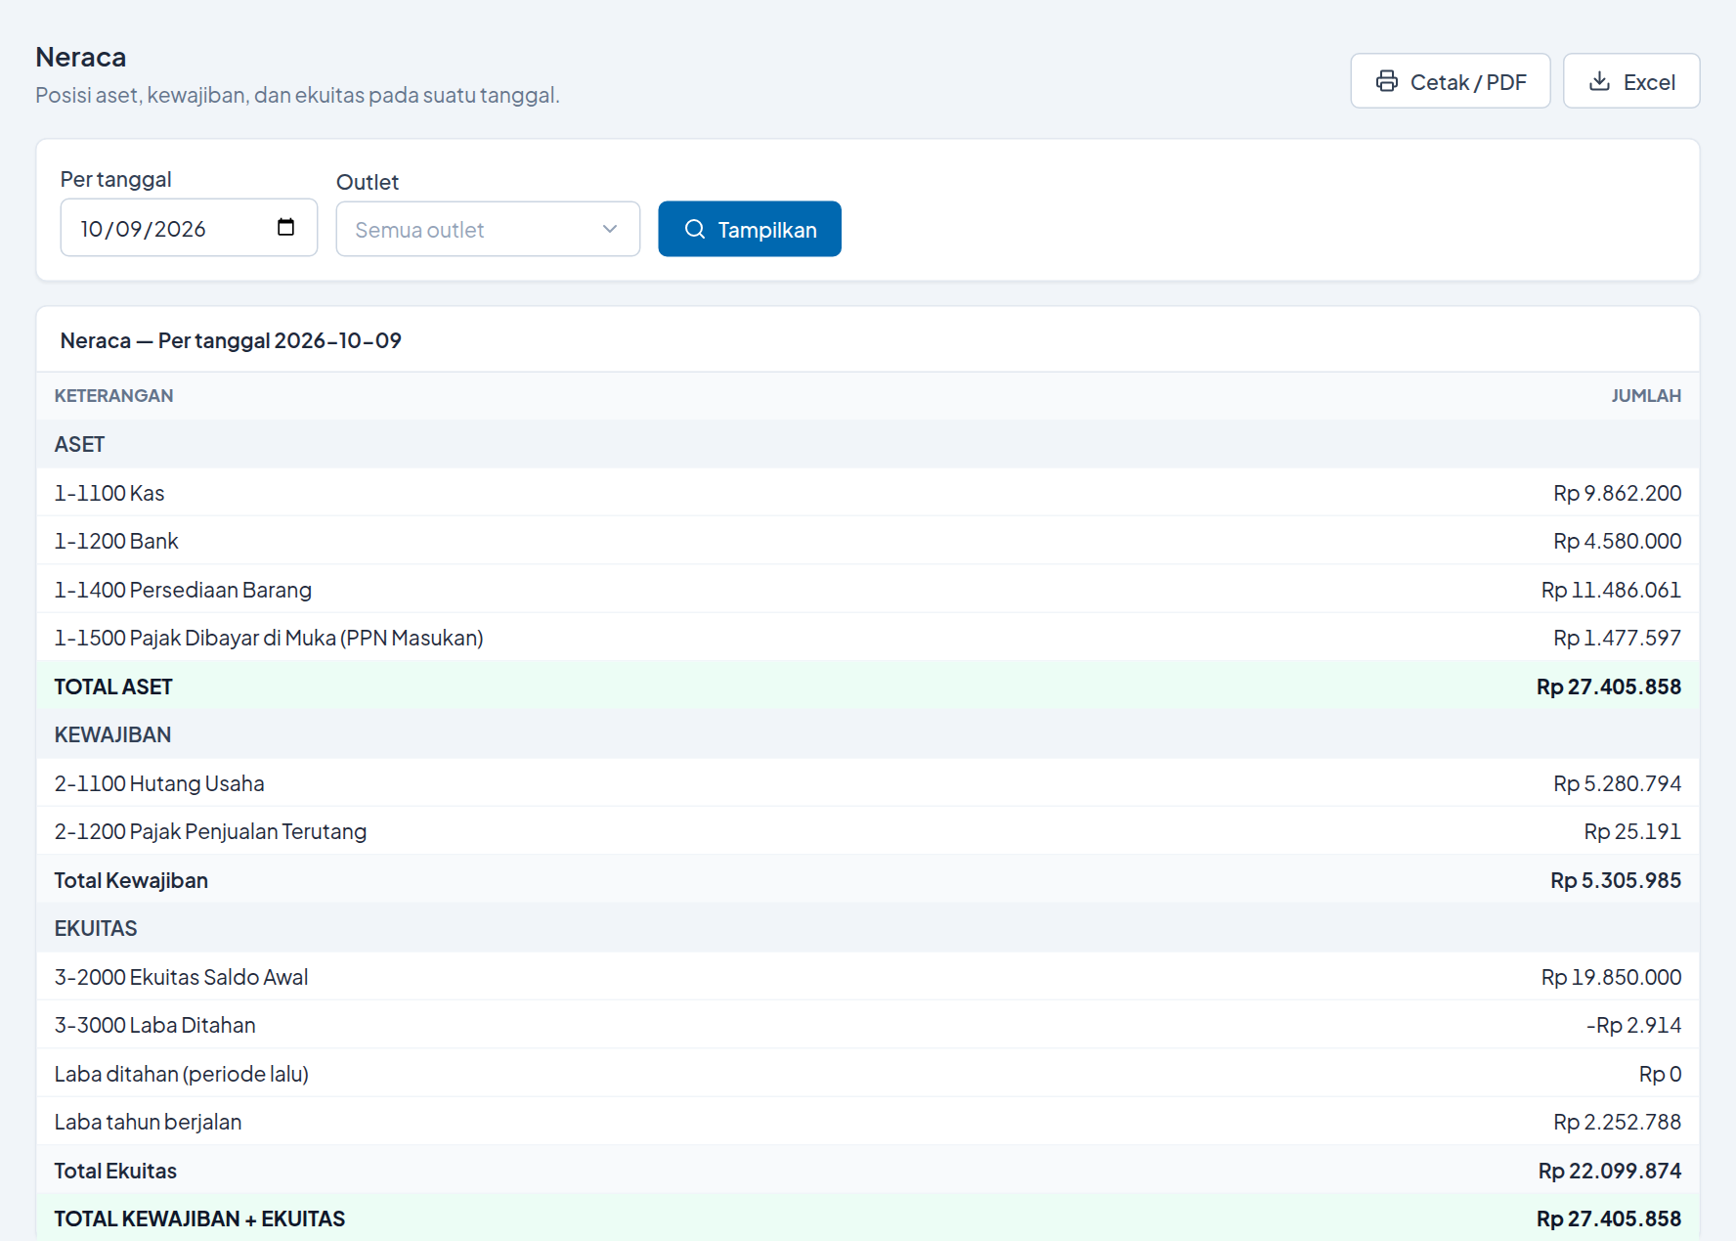Select the 1-1100 Kas row
The height and width of the screenshot is (1241, 1736).
coord(868,493)
